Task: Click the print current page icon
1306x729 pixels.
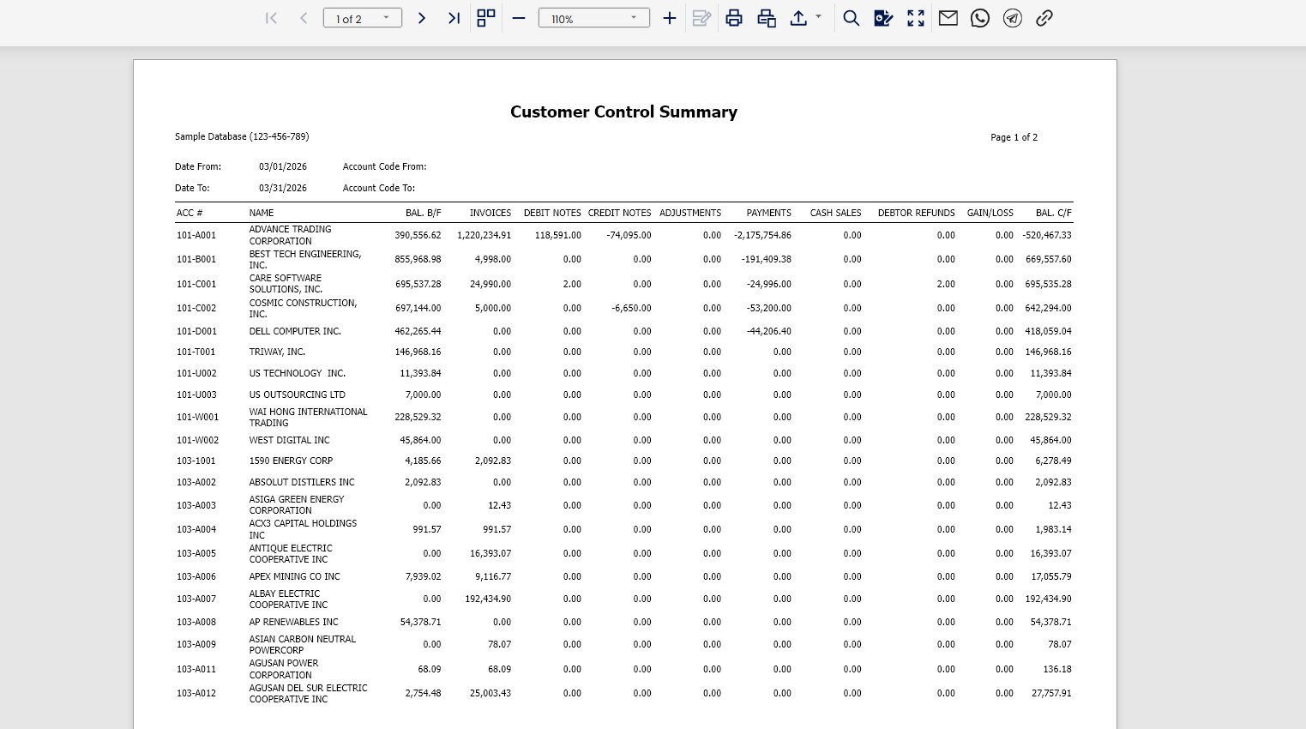Action: (767, 18)
